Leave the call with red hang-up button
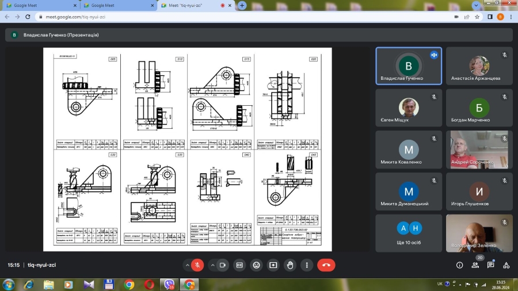Image resolution: width=518 pixels, height=291 pixels. (x=326, y=265)
